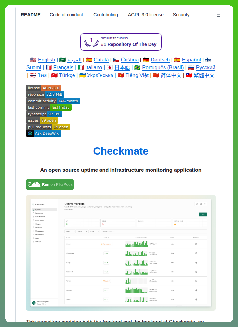This screenshot has width=238, height=327.
Task: Switch to the README tab
Action: click(x=31, y=15)
